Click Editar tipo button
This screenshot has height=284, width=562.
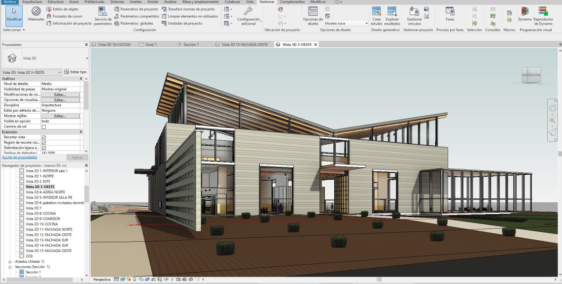coord(75,72)
